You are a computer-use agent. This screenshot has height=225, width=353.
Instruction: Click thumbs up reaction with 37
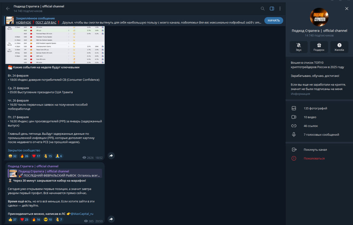click(12, 220)
